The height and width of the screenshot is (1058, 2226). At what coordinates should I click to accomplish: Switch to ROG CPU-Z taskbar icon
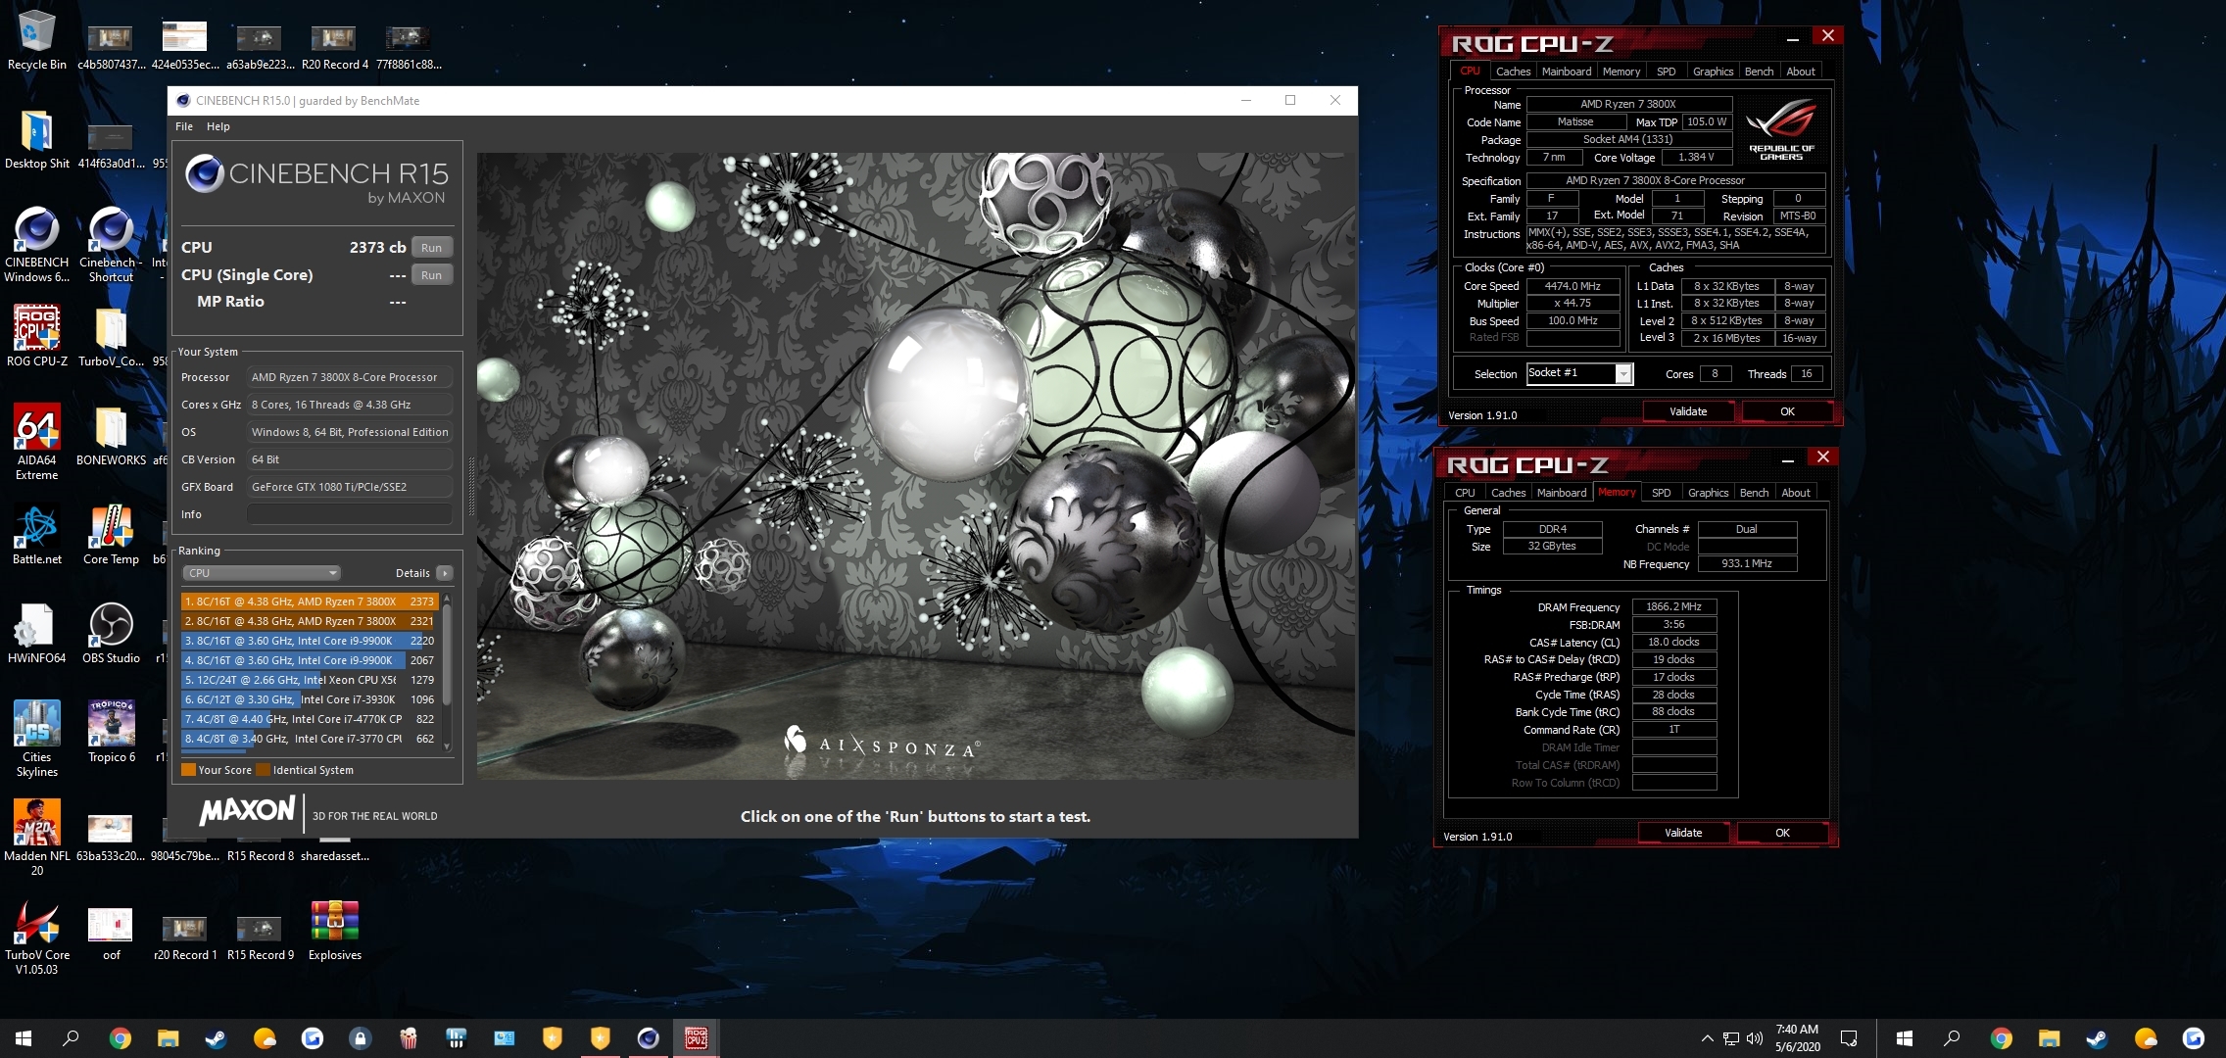[696, 1038]
